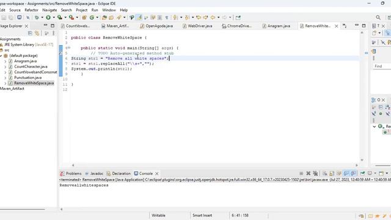Open the Window menu
391x220 pixels.
pyautogui.click(x=109, y=10)
